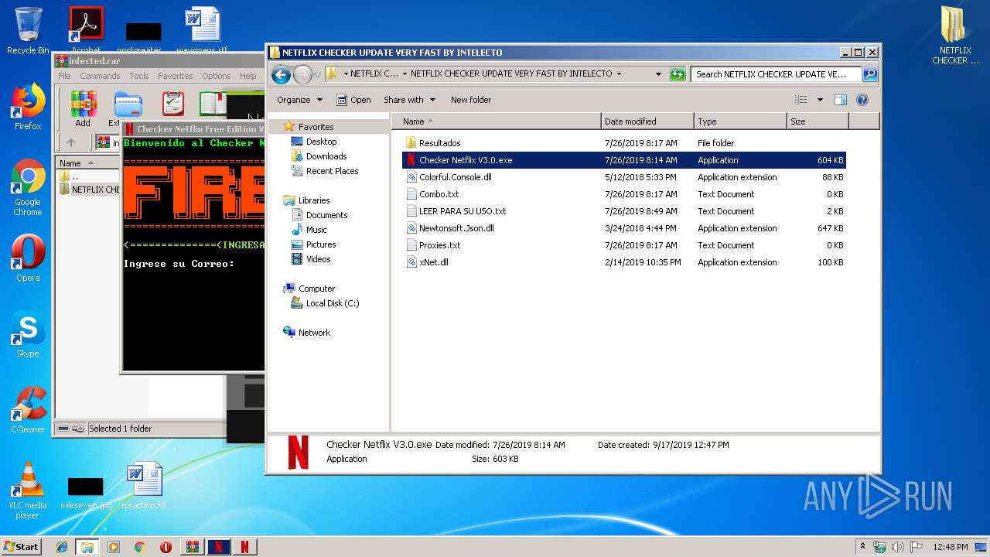Sort by Date modified column header
Screen dimensions: 990x557
[647, 121]
